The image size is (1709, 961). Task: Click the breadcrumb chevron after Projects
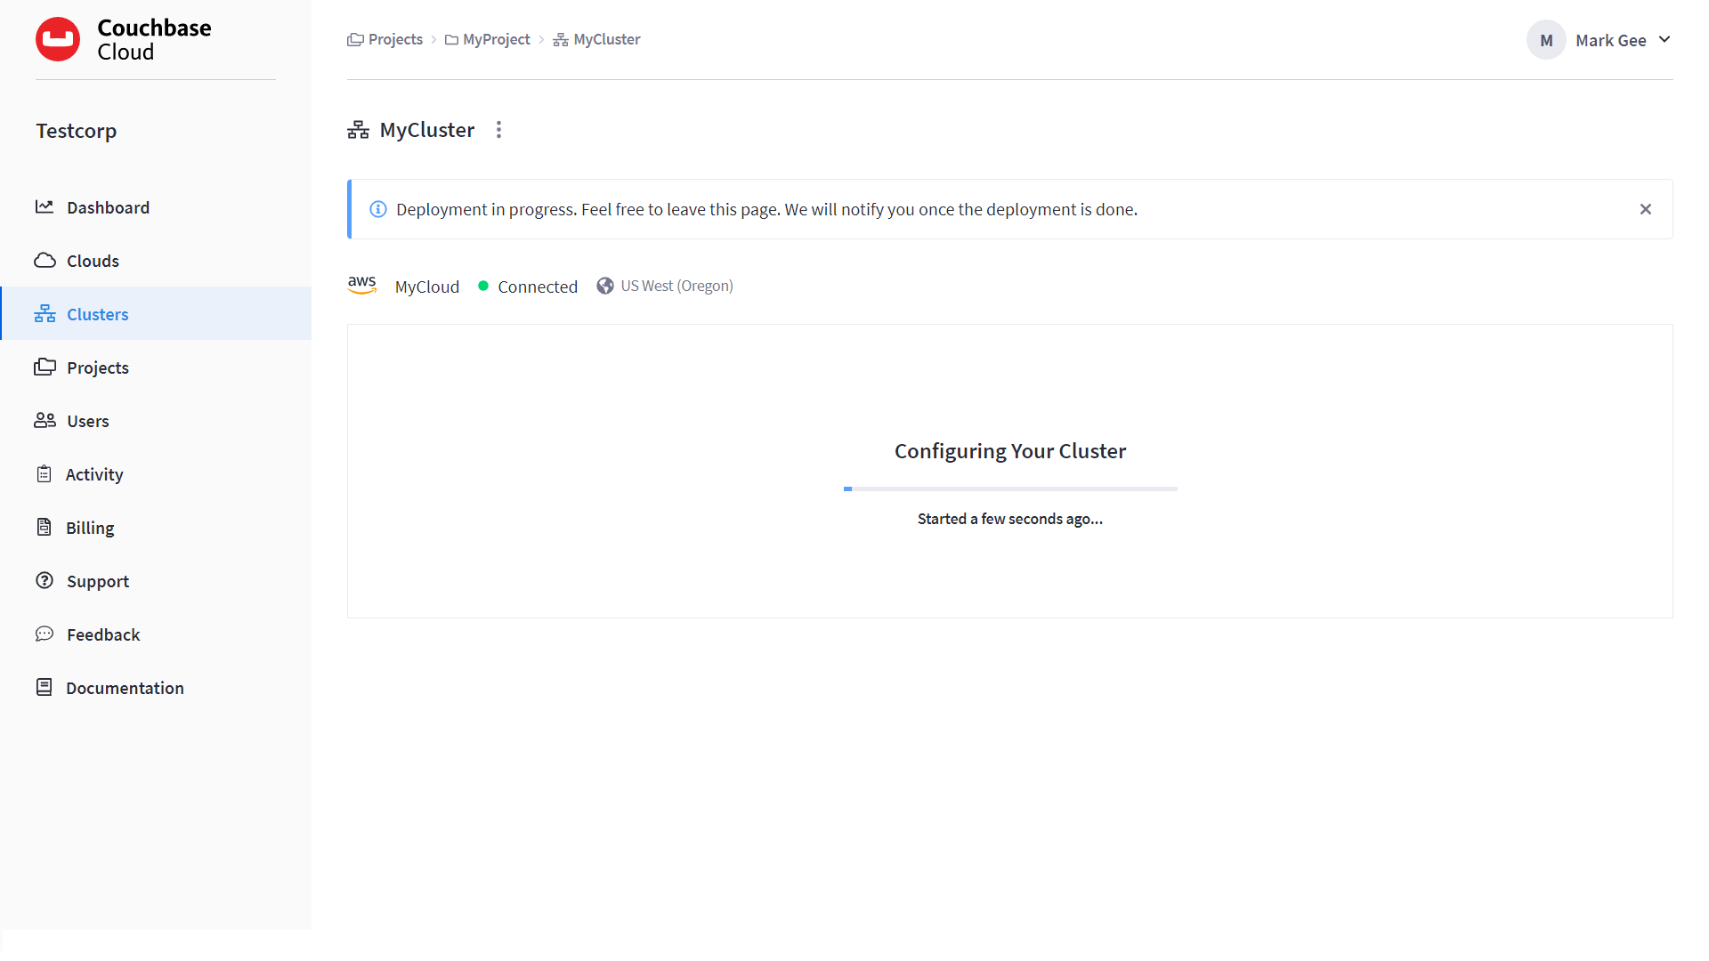[435, 39]
